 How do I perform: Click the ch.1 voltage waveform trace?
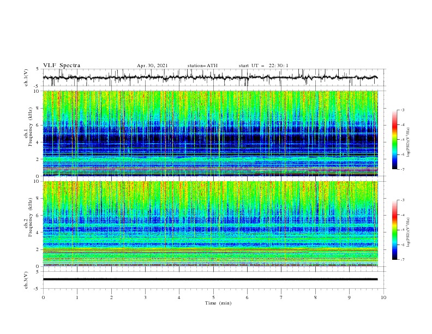point(210,77)
